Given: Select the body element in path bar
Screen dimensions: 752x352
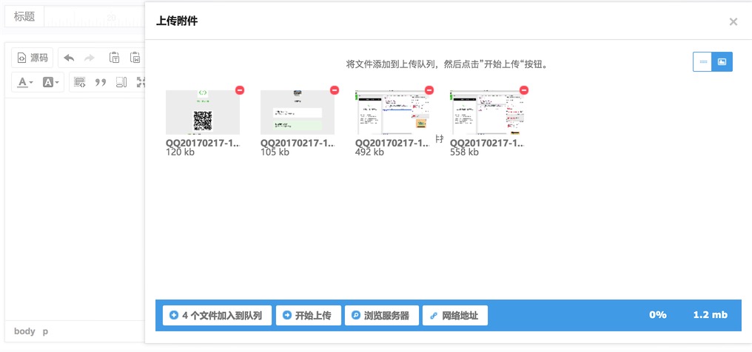Looking at the screenshot, I should pyautogui.click(x=24, y=331).
